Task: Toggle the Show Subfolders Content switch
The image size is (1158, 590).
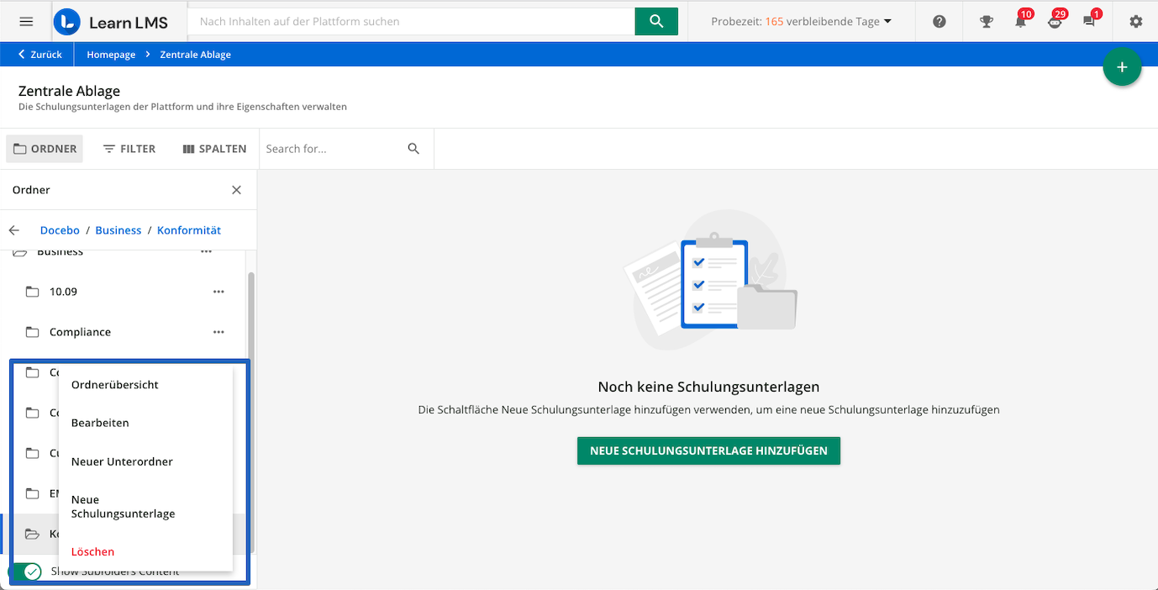Action: click(x=28, y=572)
